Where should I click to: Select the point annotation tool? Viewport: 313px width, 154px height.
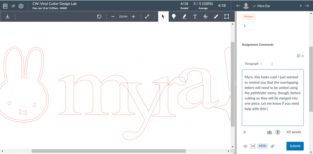click(174, 16)
